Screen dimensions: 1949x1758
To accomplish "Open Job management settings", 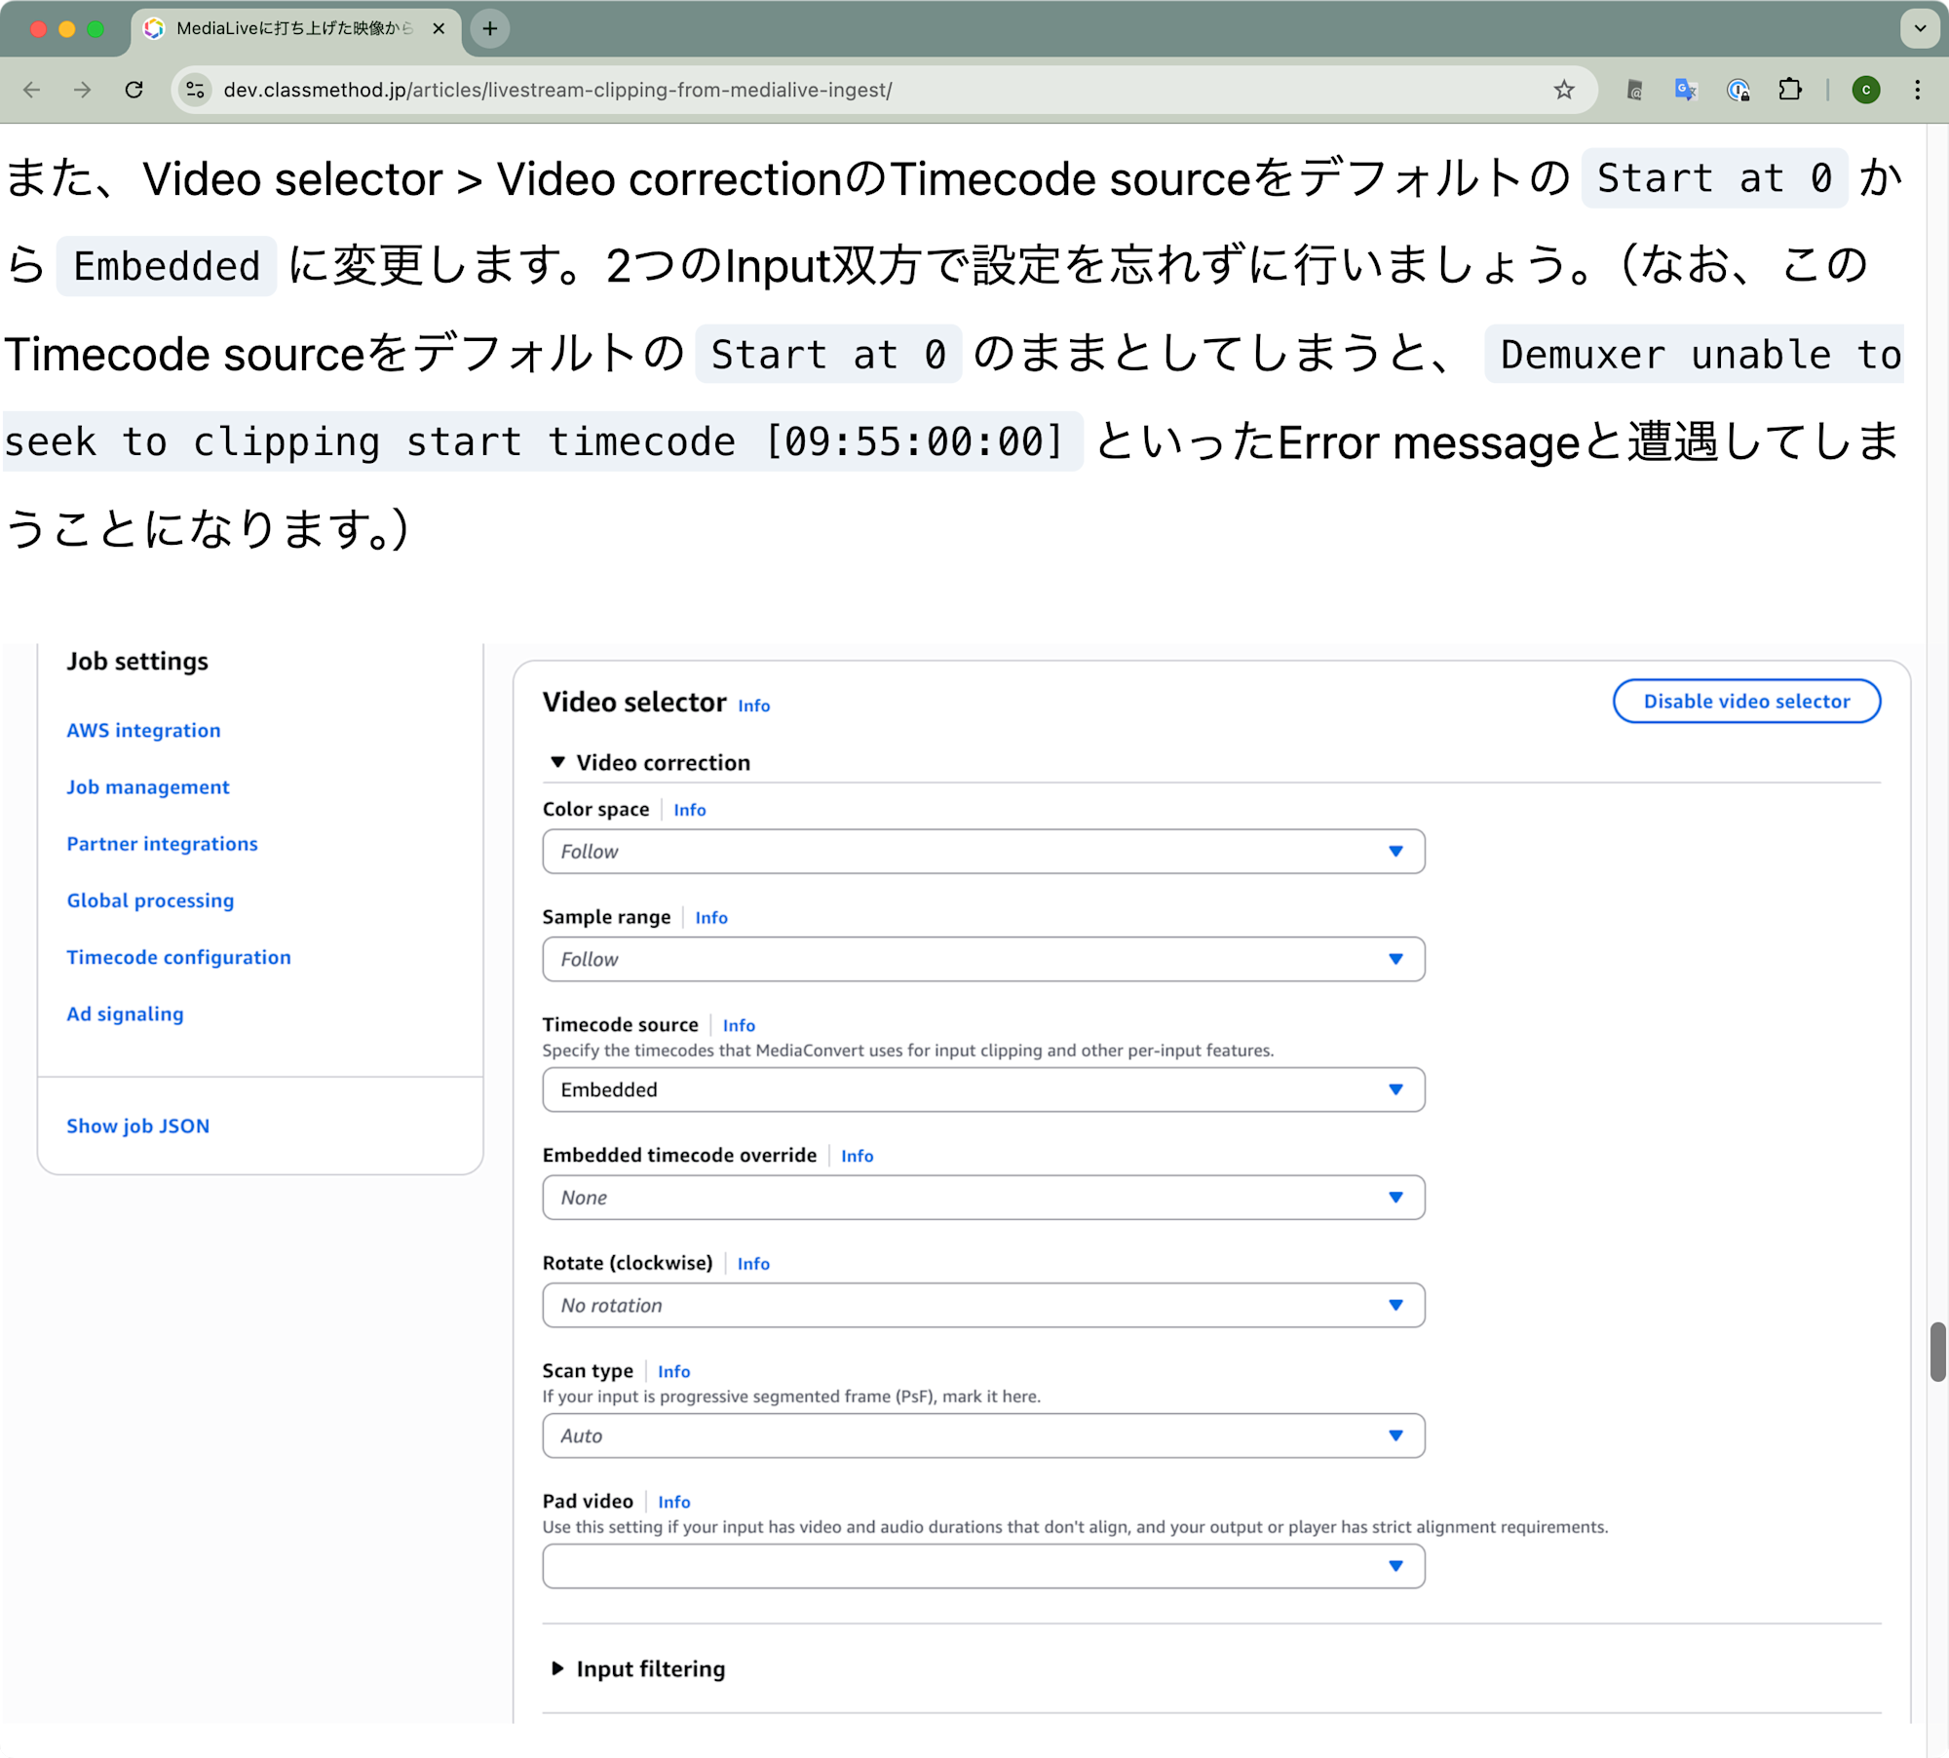I will (148, 786).
